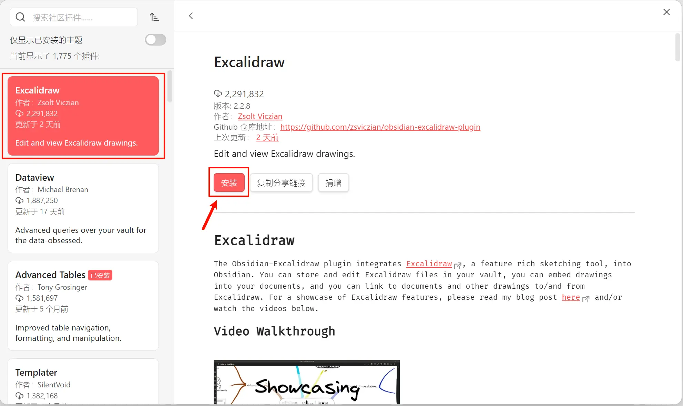Open the Dataview plugin card
This screenshot has height=406, width=683.
(83, 208)
